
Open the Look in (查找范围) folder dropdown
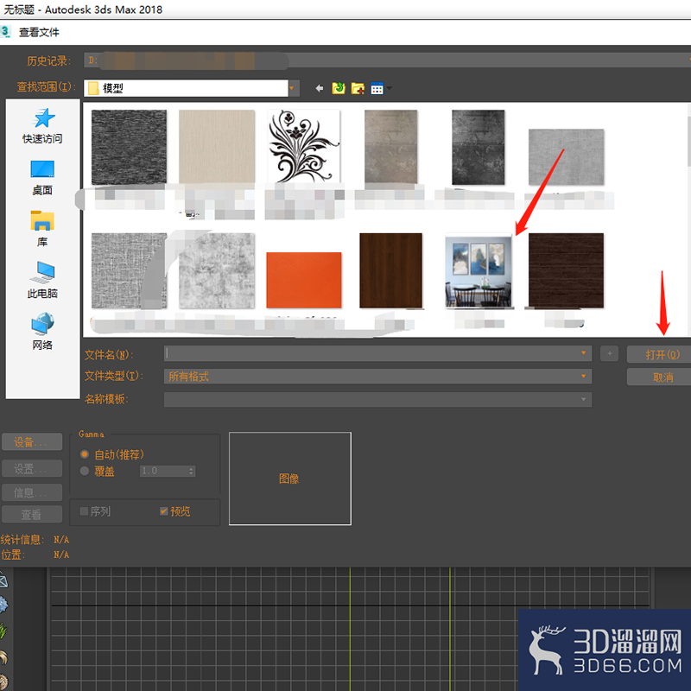(x=294, y=88)
